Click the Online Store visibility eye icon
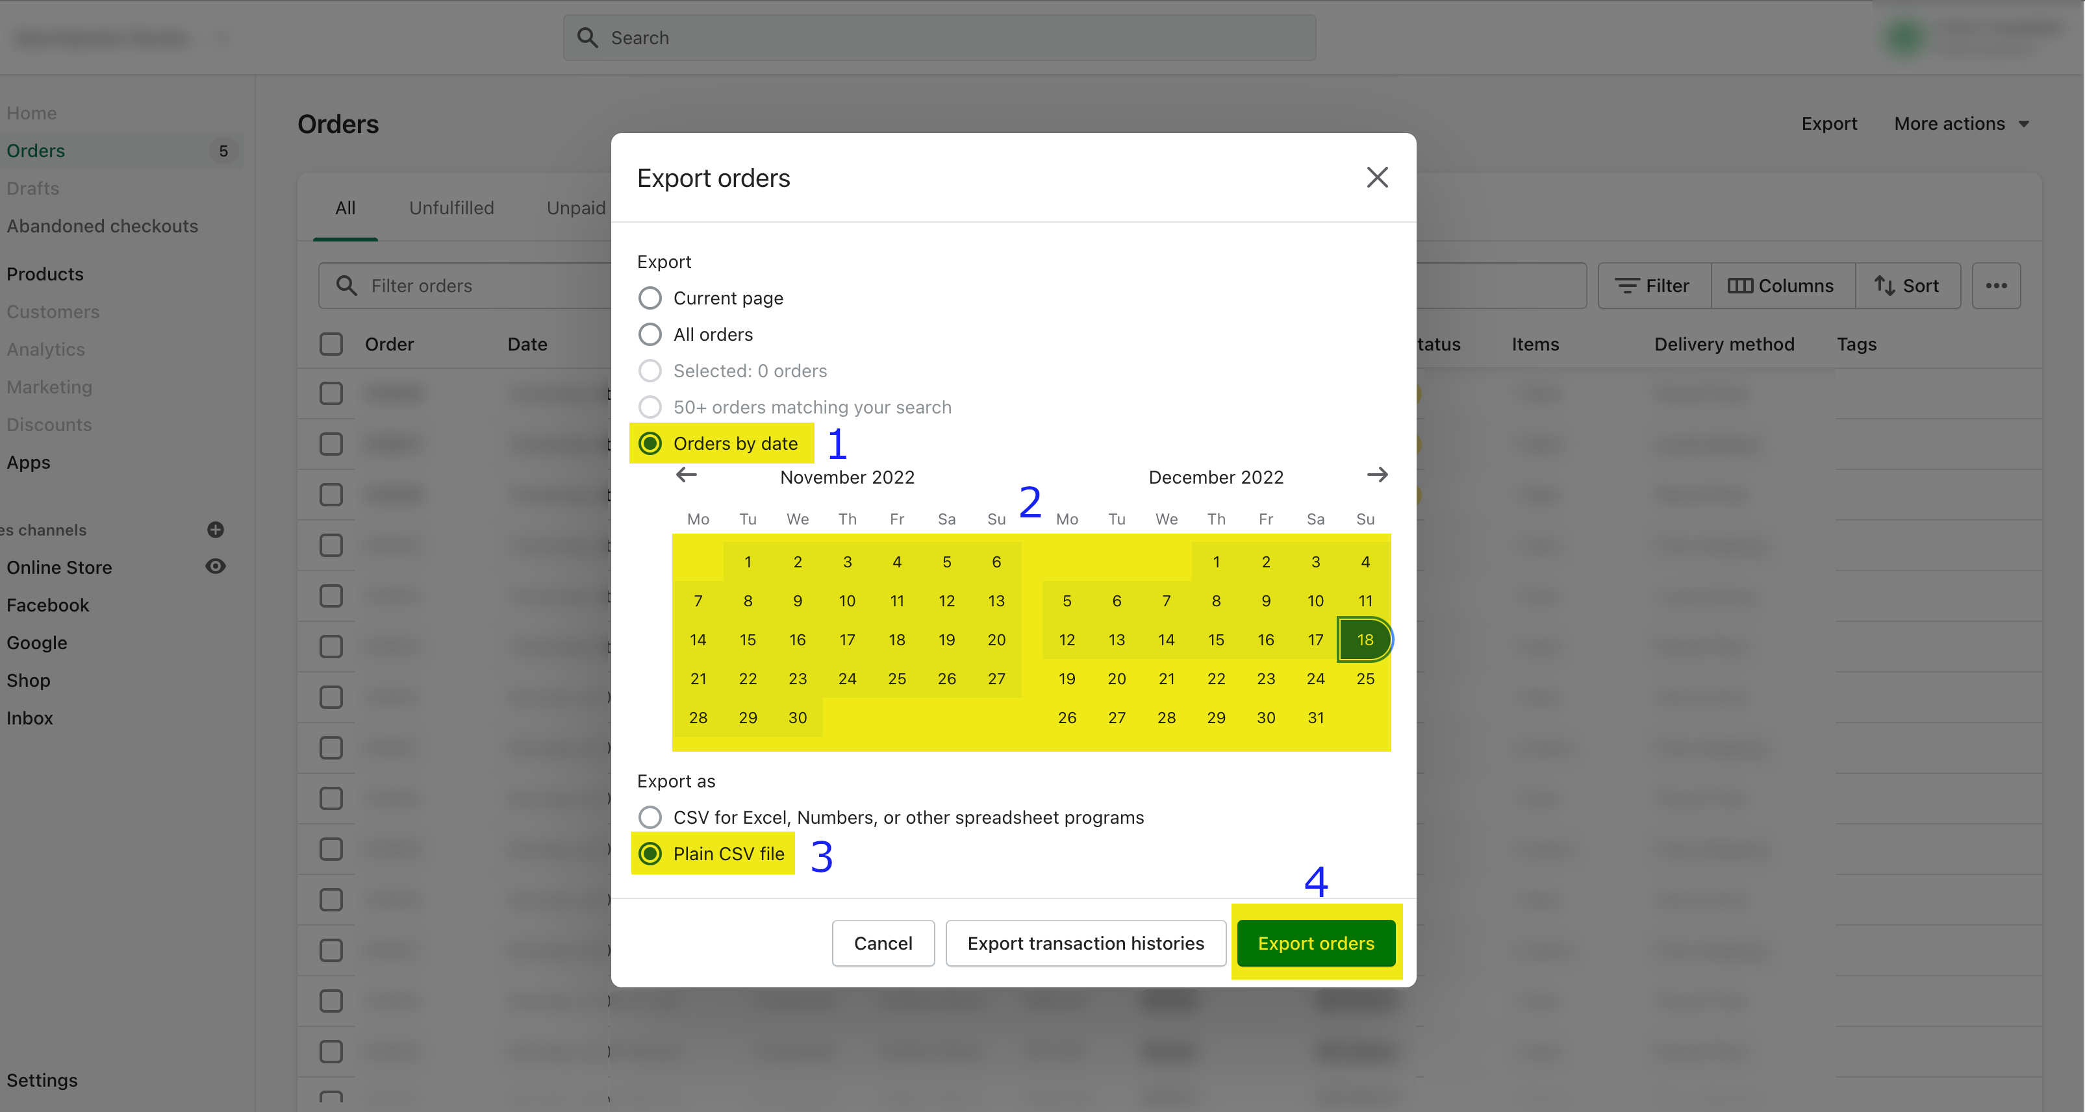Viewport: 2085px width, 1112px height. pos(215,565)
